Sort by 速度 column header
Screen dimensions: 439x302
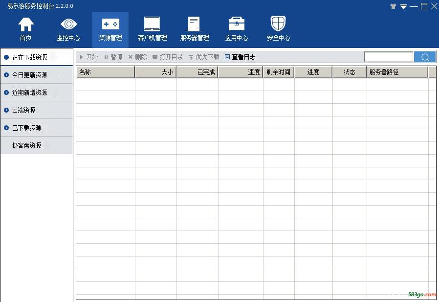[x=241, y=72]
